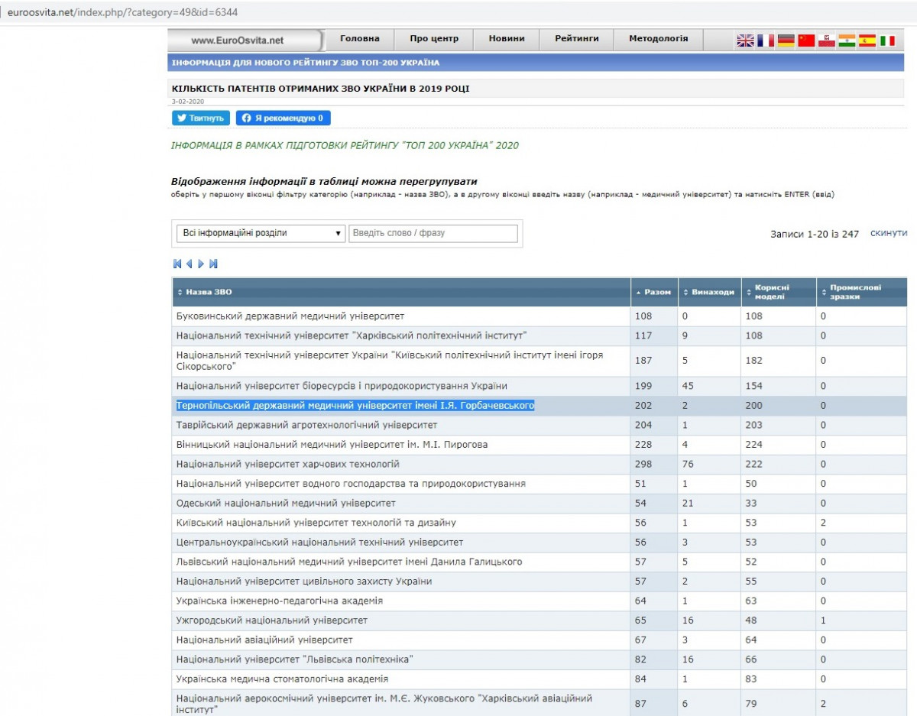Focus the 'Введіть слово / фразу' search field
This screenshot has width=917, height=716.
[433, 233]
